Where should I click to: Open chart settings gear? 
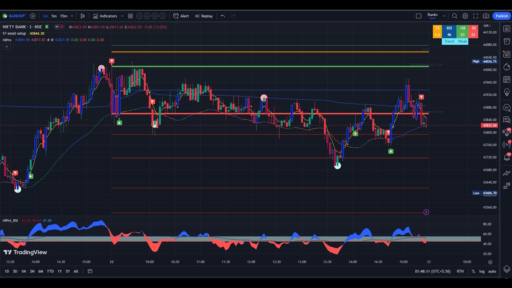465,16
